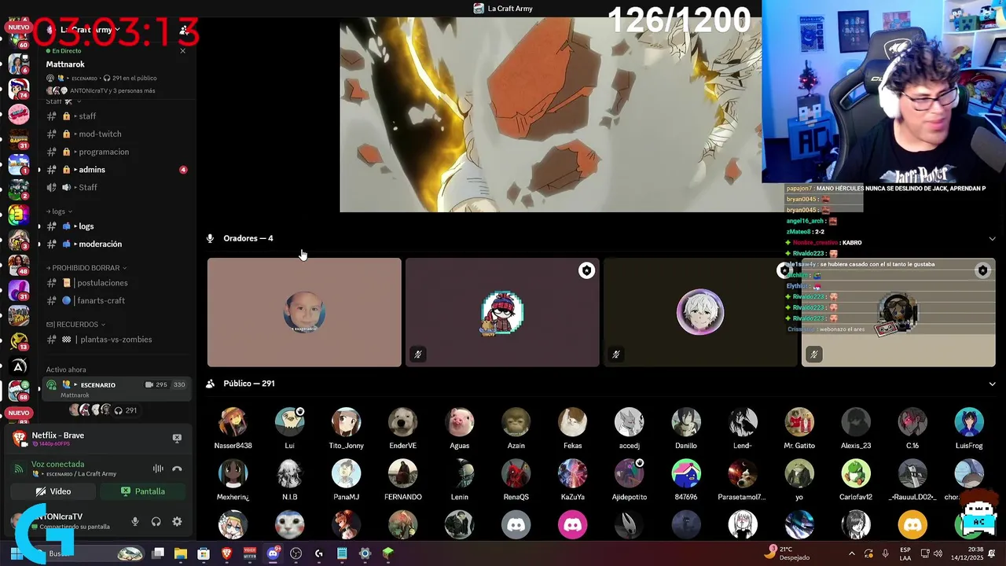
Task: Click audience member Nasser8438's avatar
Action: (233, 422)
